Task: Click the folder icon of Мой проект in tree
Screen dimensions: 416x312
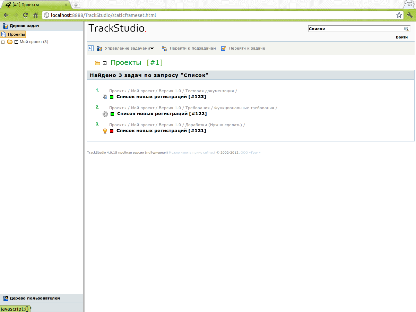Action: 10,42
